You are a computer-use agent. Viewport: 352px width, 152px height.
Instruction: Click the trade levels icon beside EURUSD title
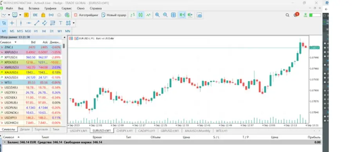[76, 38]
